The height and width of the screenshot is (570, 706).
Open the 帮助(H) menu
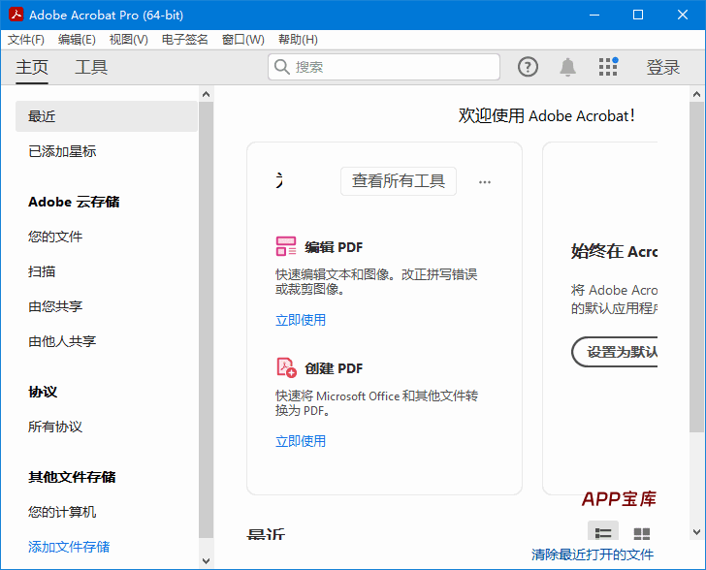tap(298, 40)
